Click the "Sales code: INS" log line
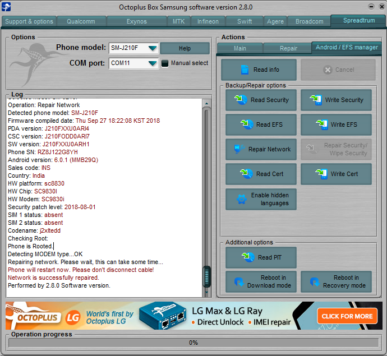The width and height of the screenshot is (387, 356). click(x=29, y=168)
